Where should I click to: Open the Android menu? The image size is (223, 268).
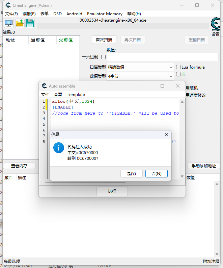(x=74, y=14)
